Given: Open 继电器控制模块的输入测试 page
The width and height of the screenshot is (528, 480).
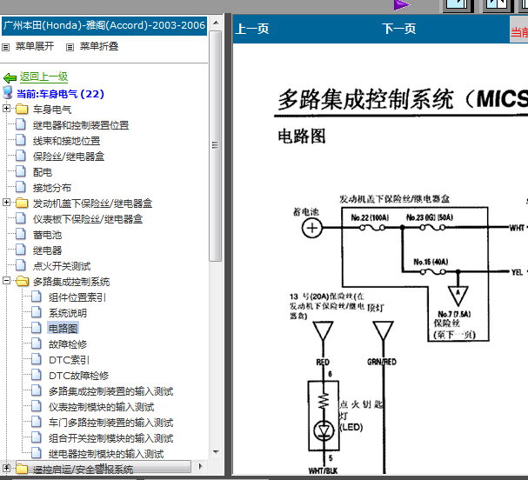Looking at the screenshot, I should (106, 454).
